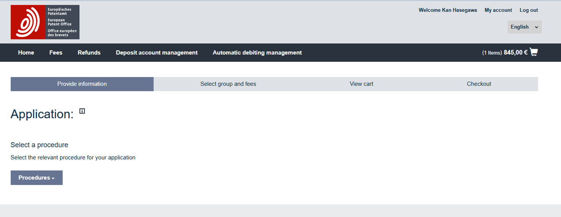Image resolution: width=561 pixels, height=217 pixels.
Task: Open the English language dropdown
Action: [x=524, y=27]
